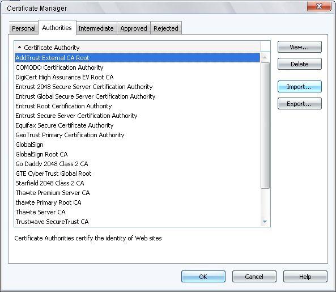336x292 pixels.
Task: Select Equifax Secure Certificate Authority
Action: point(137,125)
